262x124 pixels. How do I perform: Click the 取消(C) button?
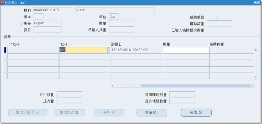point(152,113)
